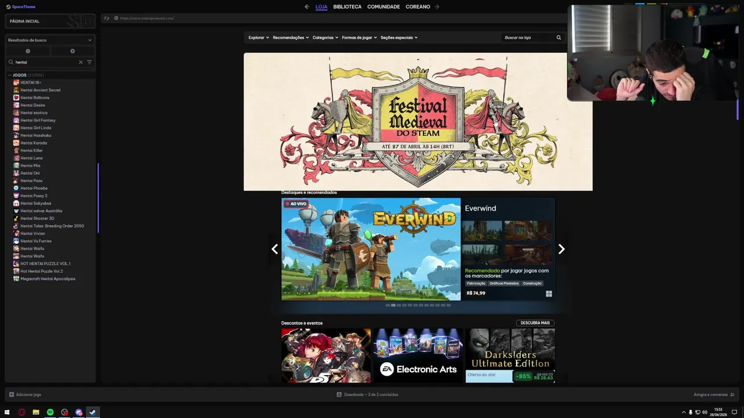Click the friends icon beside Amigos e conversas
744x418 pixels.
click(732, 395)
